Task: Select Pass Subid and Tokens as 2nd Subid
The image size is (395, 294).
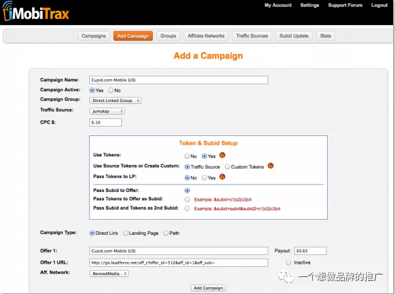Action: [x=187, y=208]
